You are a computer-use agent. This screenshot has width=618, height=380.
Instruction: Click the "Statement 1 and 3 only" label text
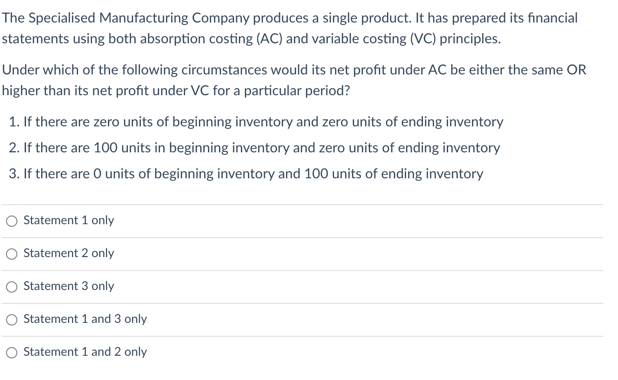85,319
